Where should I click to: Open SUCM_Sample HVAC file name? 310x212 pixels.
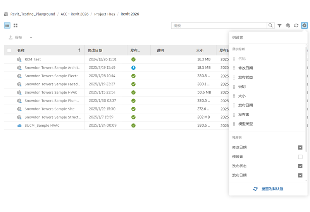42,126
